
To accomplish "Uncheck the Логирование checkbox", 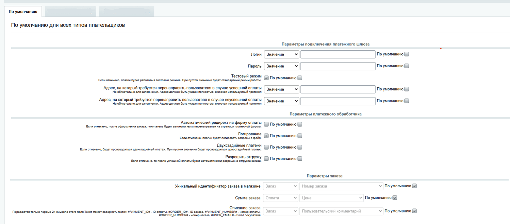I will (x=266, y=136).
